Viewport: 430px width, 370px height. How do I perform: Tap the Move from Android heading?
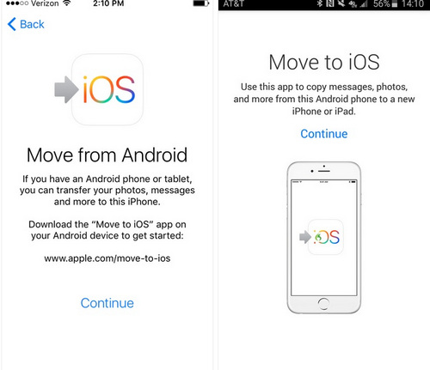(107, 155)
